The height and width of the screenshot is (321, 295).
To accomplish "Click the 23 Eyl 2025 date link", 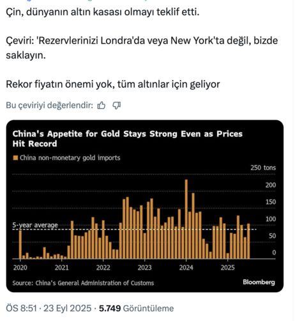I will tap(68, 308).
